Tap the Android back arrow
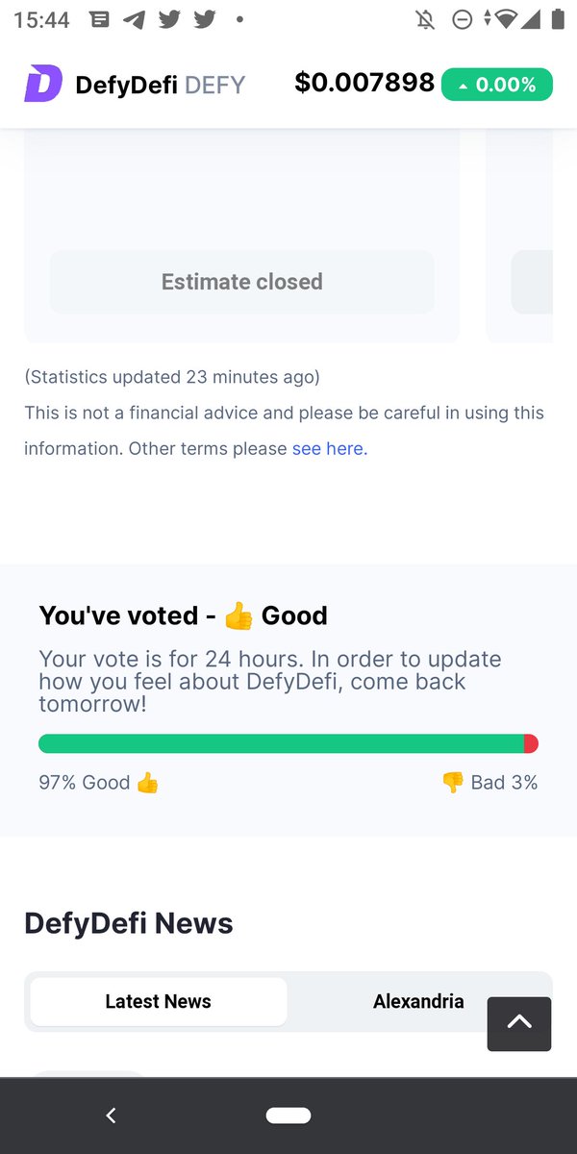Image resolution: width=577 pixels, height=1154 pixels. click(x=111, y=1116)
